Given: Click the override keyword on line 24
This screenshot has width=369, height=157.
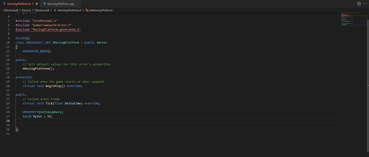Looking at the screenshot, I should click(x=91, y=103).
